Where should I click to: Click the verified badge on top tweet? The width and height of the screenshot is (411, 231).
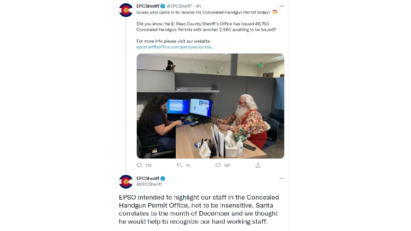(x=163, y=6)
